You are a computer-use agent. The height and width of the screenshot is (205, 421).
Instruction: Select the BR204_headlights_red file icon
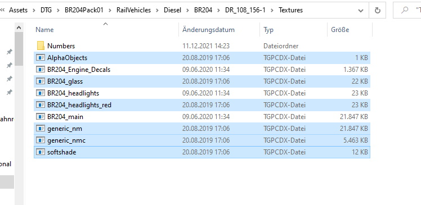[x=41, y=105]
